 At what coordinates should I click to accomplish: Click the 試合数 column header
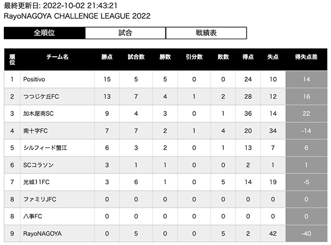click(136, 57)
